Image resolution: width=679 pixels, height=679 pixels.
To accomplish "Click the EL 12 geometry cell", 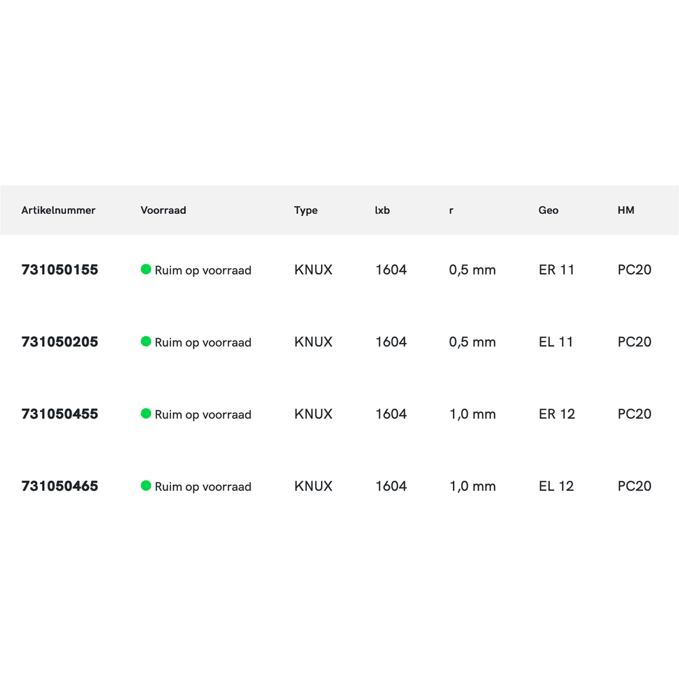I will pyautogui.click(x=556, y=486).
